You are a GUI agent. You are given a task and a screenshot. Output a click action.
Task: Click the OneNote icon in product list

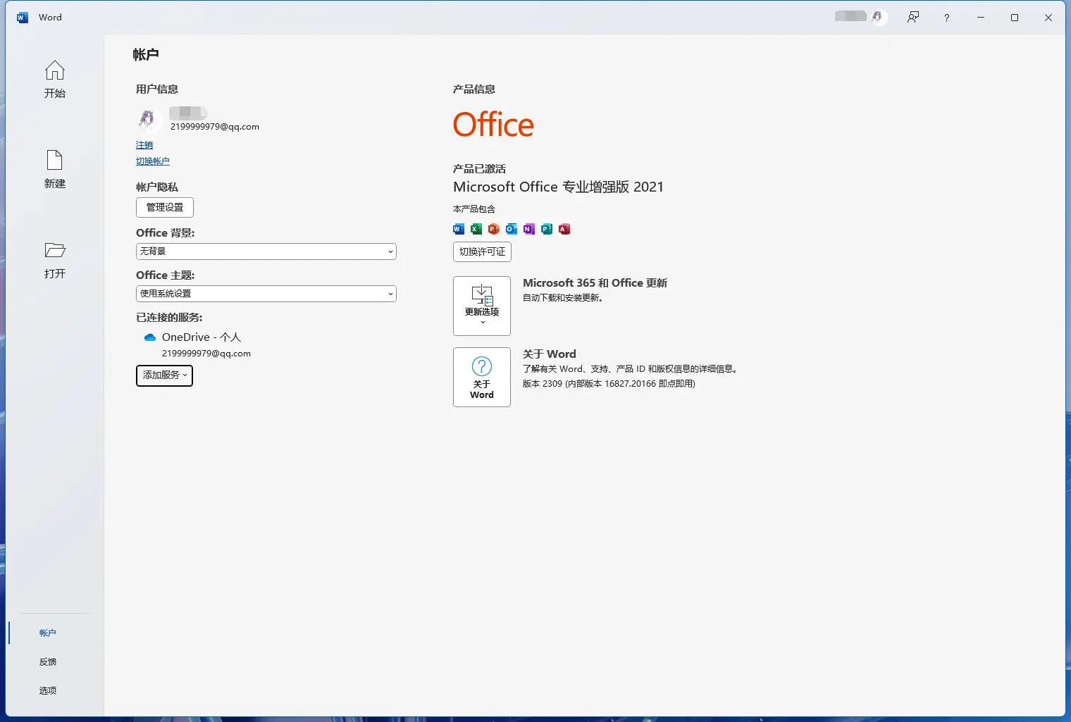tap(529, 229)
